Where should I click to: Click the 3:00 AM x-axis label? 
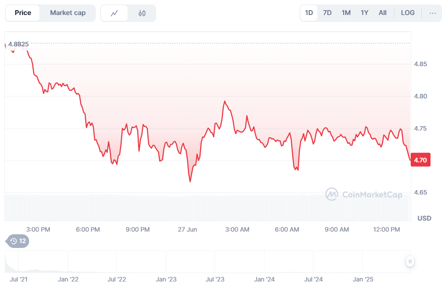(x=237, y=229)
